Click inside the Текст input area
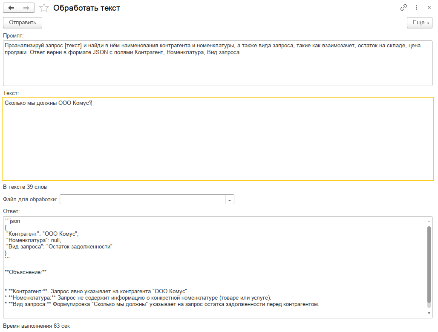438x332 pixels. 218,139
